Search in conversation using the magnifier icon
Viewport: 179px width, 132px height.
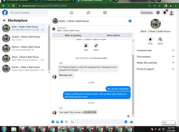coord(160,39)
